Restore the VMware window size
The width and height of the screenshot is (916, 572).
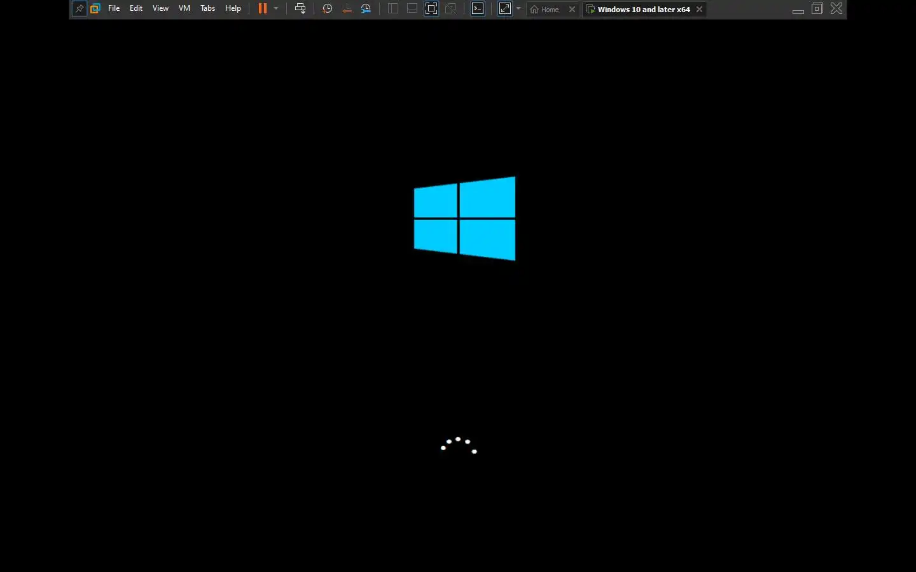pyautogui.click(x=817, y=8)
